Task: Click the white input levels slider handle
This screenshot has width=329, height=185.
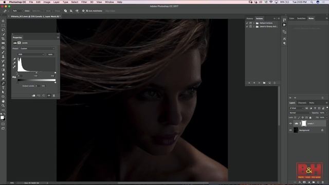Action: point(55,72)
